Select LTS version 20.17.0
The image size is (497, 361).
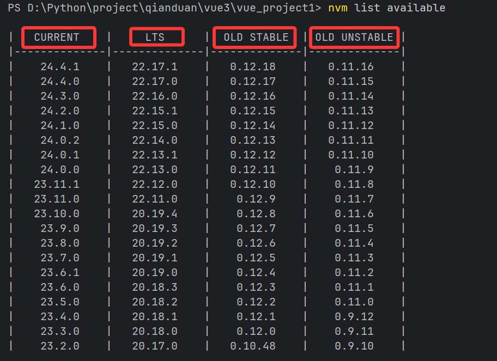point(155,346)
